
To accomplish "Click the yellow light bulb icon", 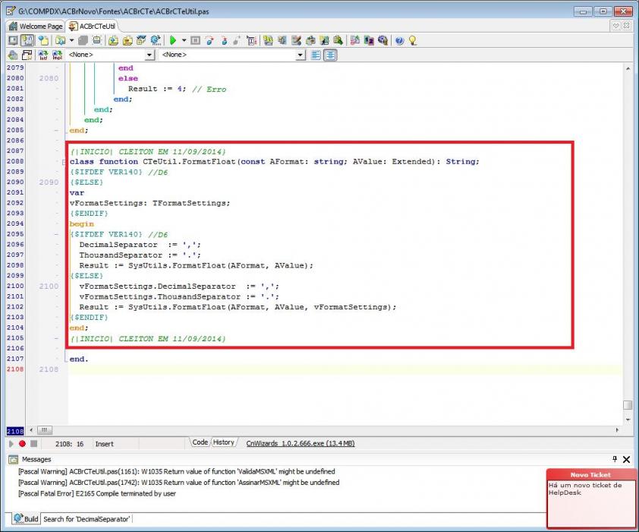I will click(x=412, y=40).
